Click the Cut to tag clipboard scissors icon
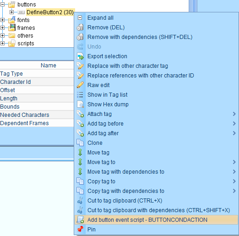This screenshot has height=236, width=239. pyautogui.click(x=80, y=200)
